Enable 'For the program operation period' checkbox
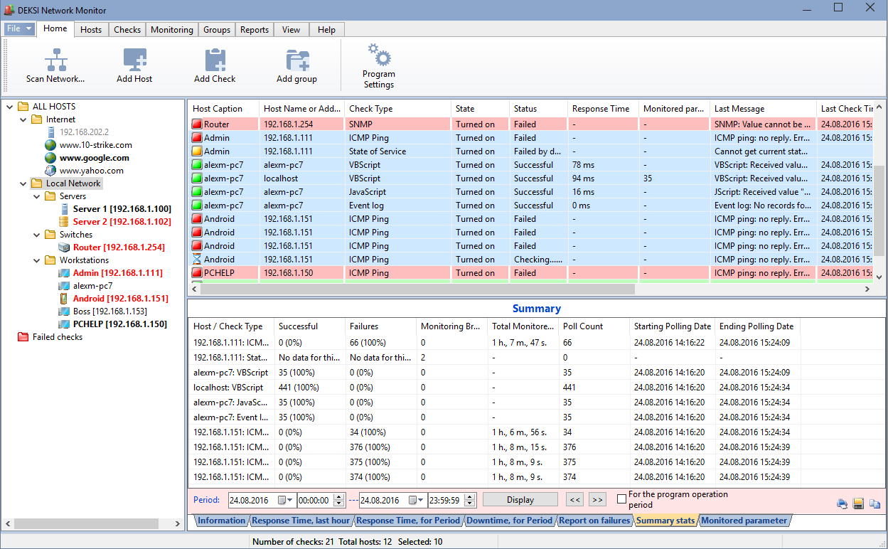Screen dimensions: 888x549 point(622,499)
